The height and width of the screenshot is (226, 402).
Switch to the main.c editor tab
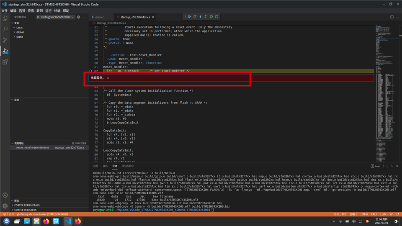(x=100, y=17)
